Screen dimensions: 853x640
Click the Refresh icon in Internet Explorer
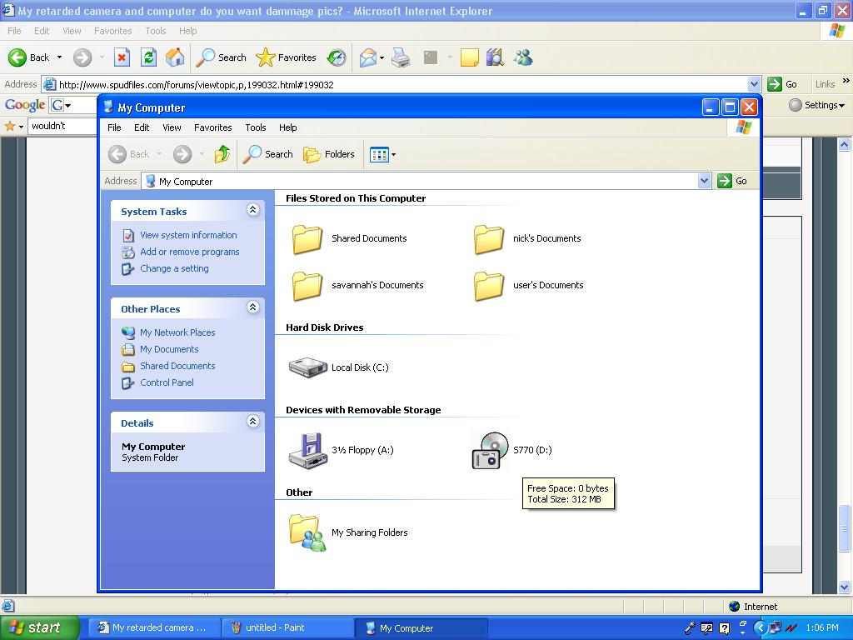pyautogui.click(x=148, y=57)
